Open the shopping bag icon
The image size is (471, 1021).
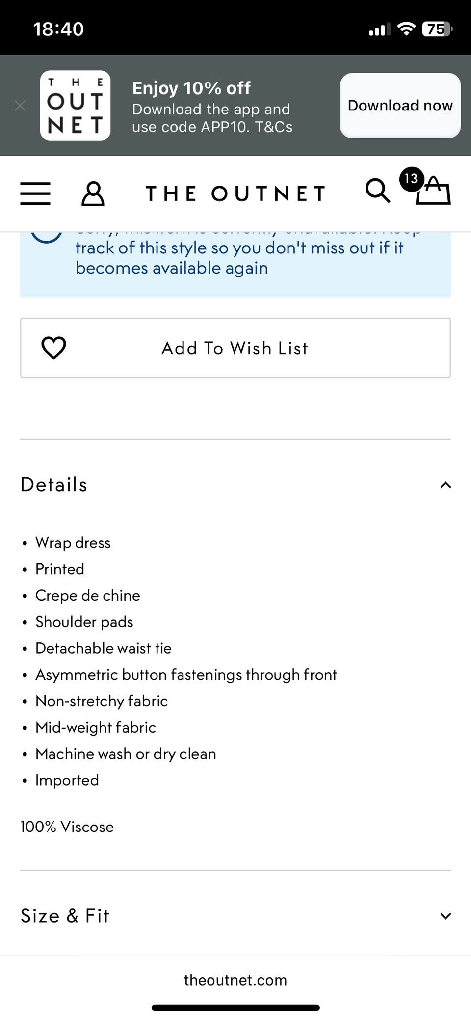coord(434,192)
